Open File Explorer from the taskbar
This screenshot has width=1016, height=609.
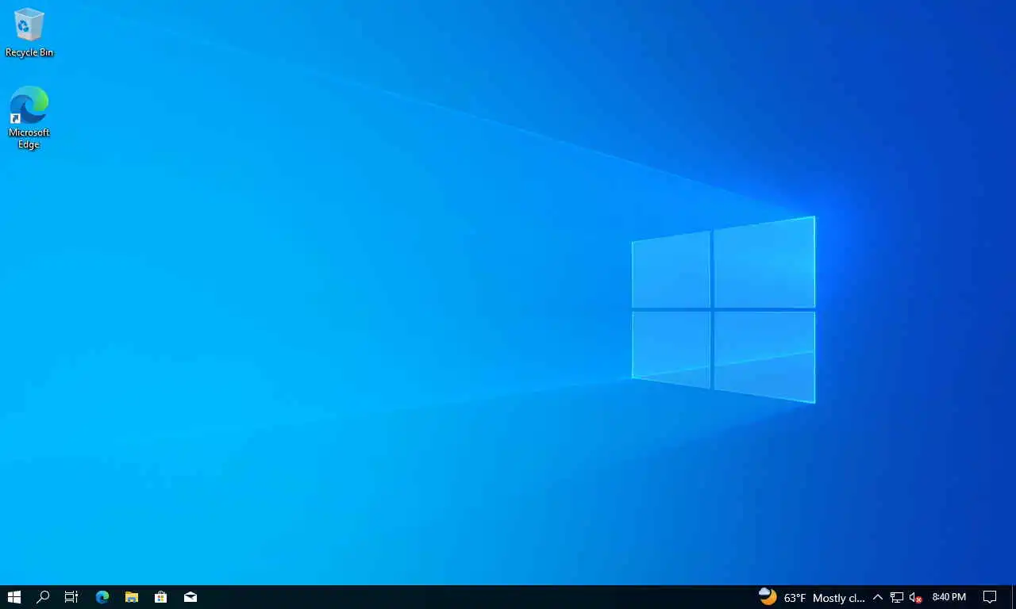tap(132, 597)
